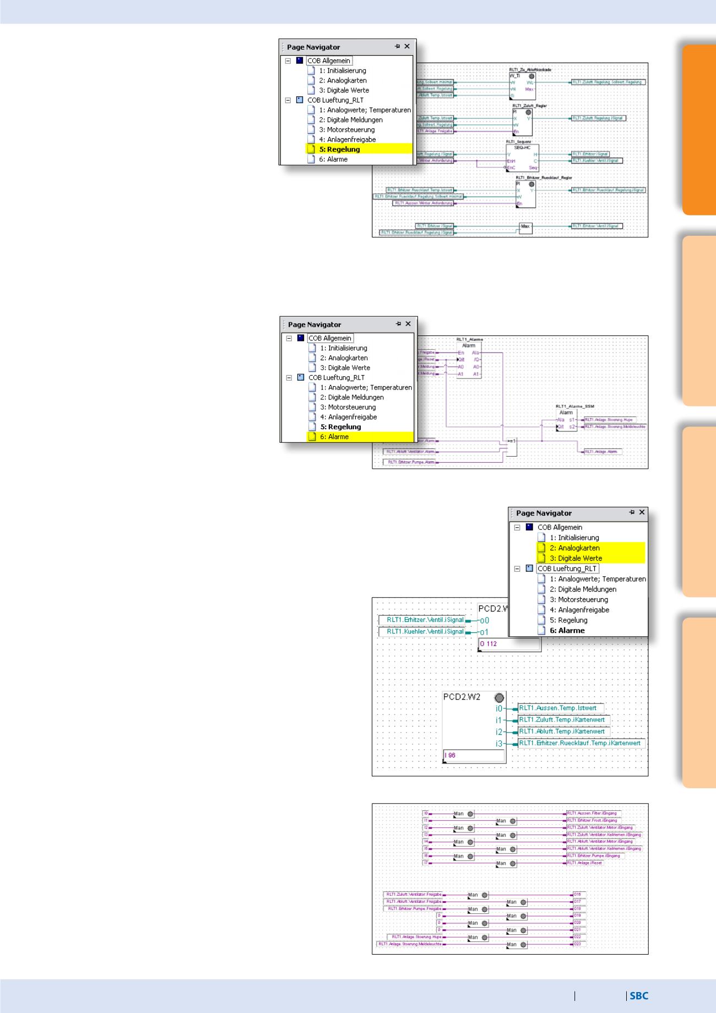The image size is (716, 1013).
Task: Open 1: Analogwerte; Temperaturen in bottom navigator
Action: pos(598,579)
